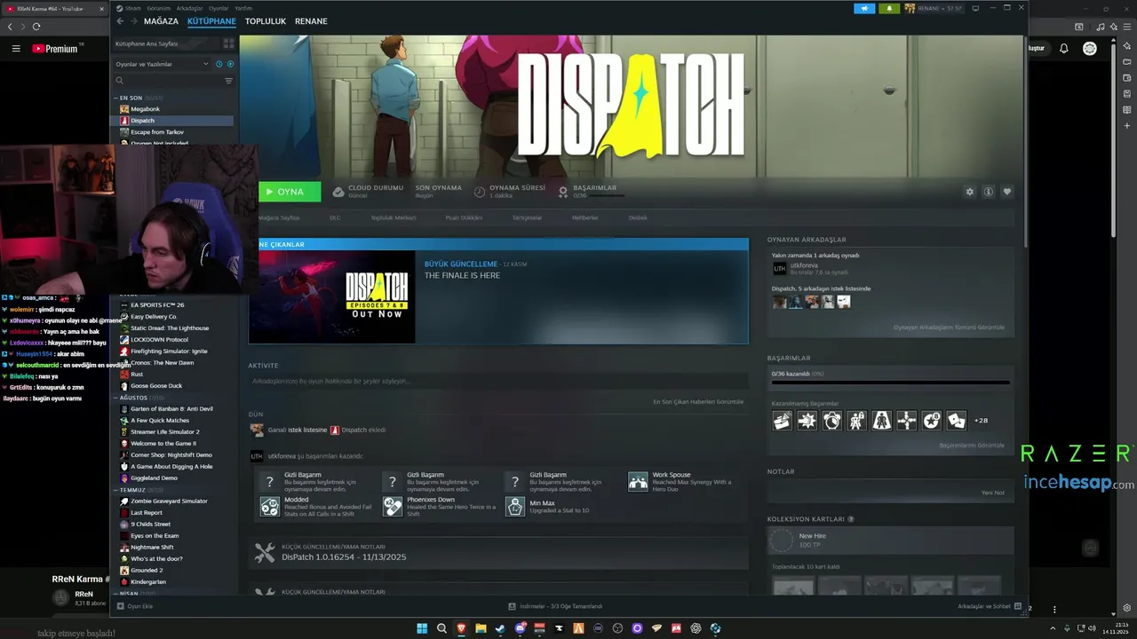Click the activity comment input field
Image resolution: width=1137 pixels, height=639 pixels.
point(497,382)
